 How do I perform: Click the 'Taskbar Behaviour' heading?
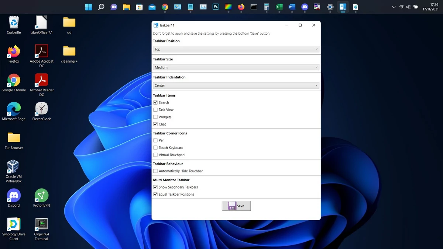[x=168, y=164]
